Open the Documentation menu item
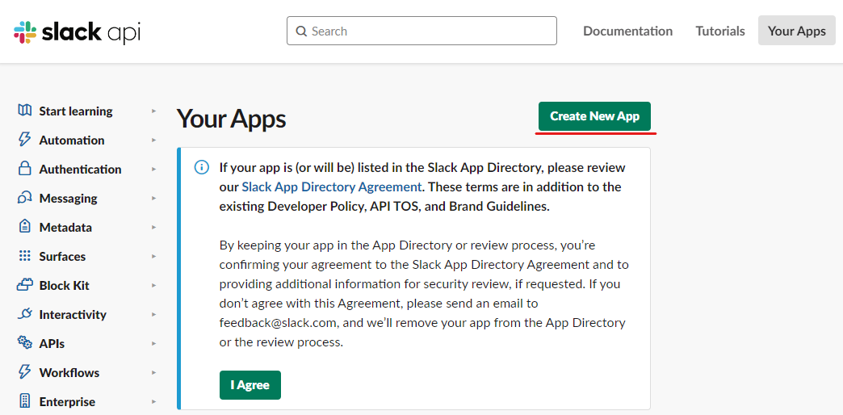843x415 pixels. [x=627, y=31]
